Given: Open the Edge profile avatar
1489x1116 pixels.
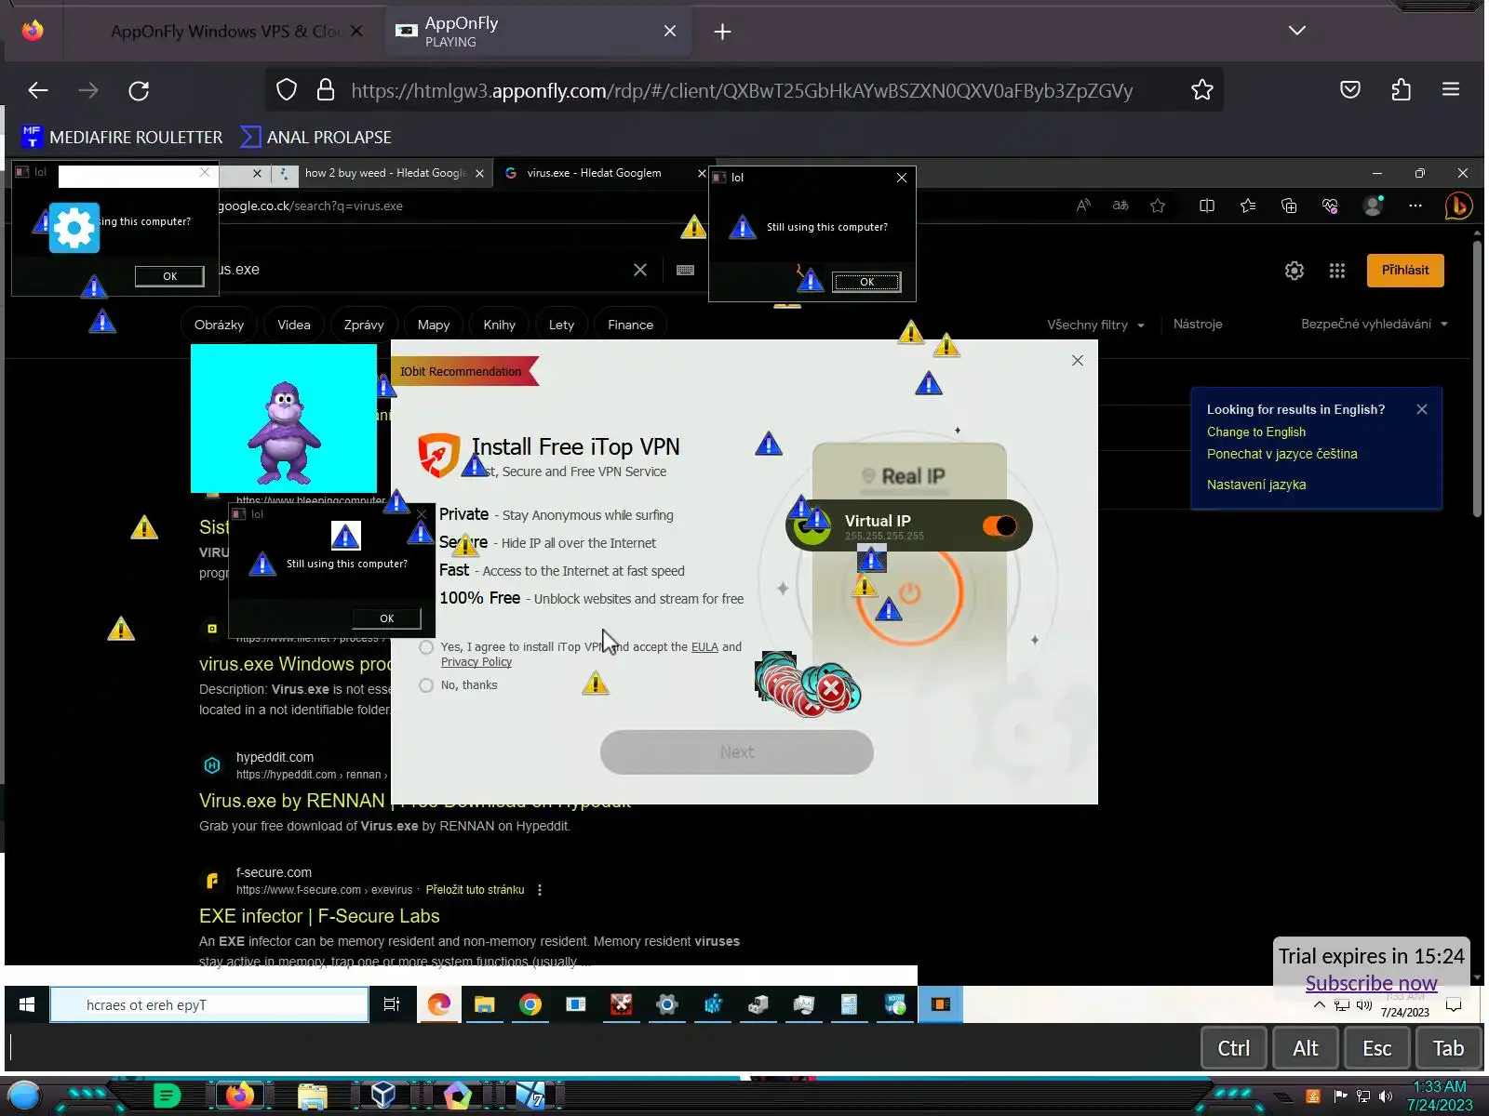Looking at the screenshot, I should (1373, 206).
